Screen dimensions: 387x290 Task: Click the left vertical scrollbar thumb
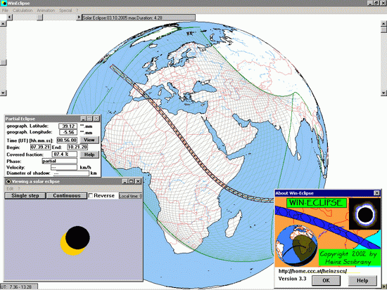pyautogui.click(x=3, y=62)
